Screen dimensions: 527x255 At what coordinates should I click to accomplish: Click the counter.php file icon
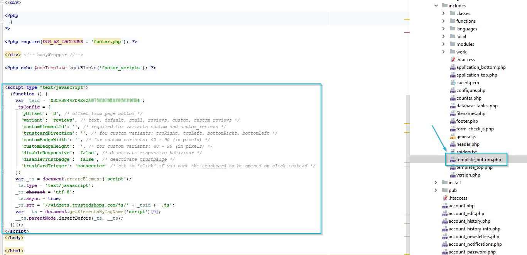tap(453, 98)
